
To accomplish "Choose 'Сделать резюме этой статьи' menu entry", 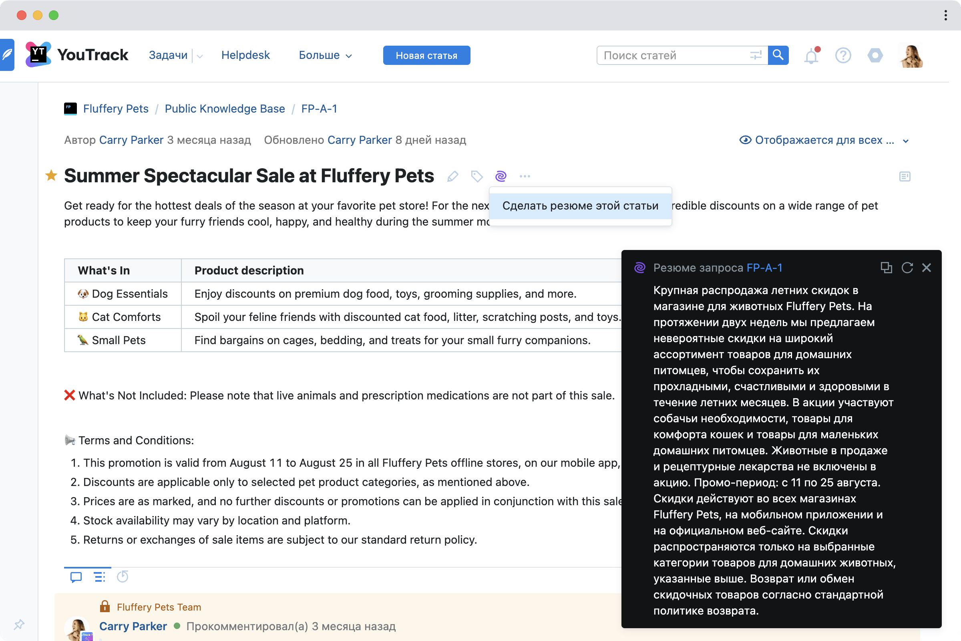I will point(580,206).
